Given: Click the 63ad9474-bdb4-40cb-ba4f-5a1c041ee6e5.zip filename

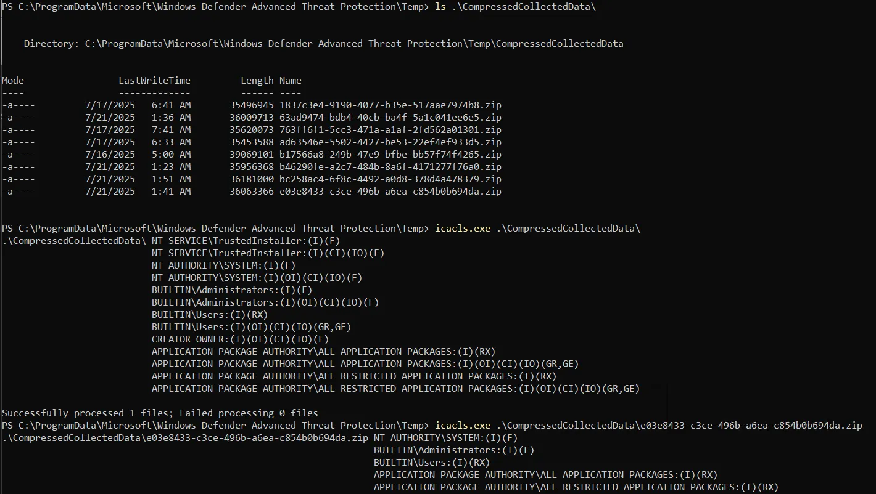Looking at the screenshot, I should (x=390, y=118).
